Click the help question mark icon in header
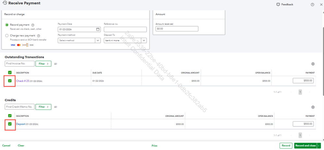Image resolution: width=324 pixels, height=150 pixels. [x=312, y=5]
